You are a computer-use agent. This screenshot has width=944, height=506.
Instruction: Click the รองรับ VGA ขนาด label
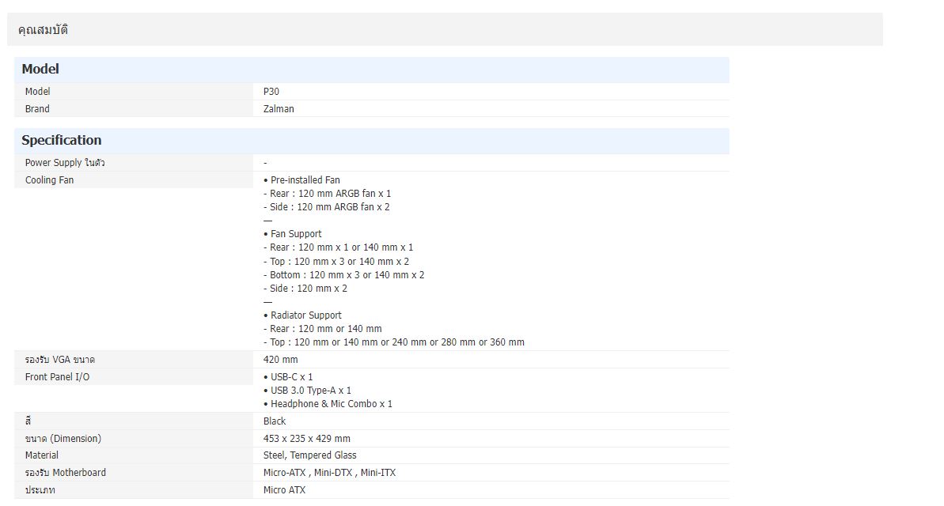(60, 360)
